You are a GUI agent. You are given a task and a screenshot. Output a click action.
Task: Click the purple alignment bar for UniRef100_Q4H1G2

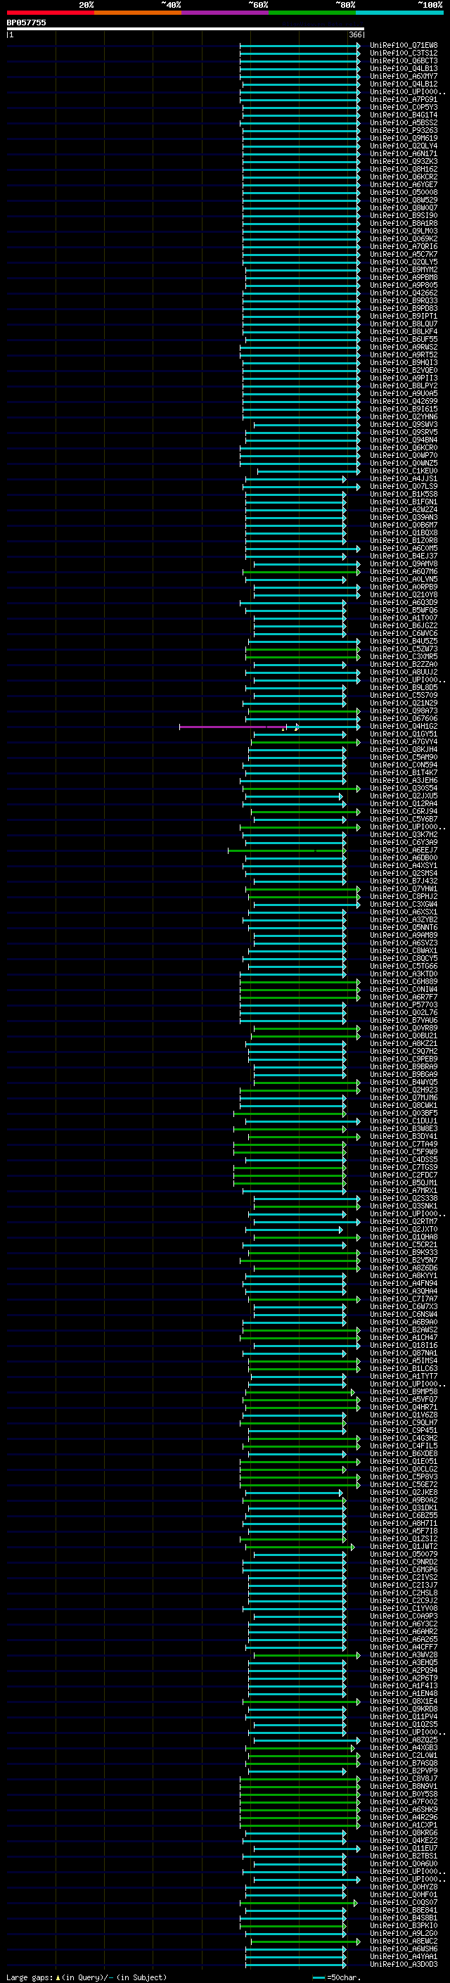(x=232, y=727)
